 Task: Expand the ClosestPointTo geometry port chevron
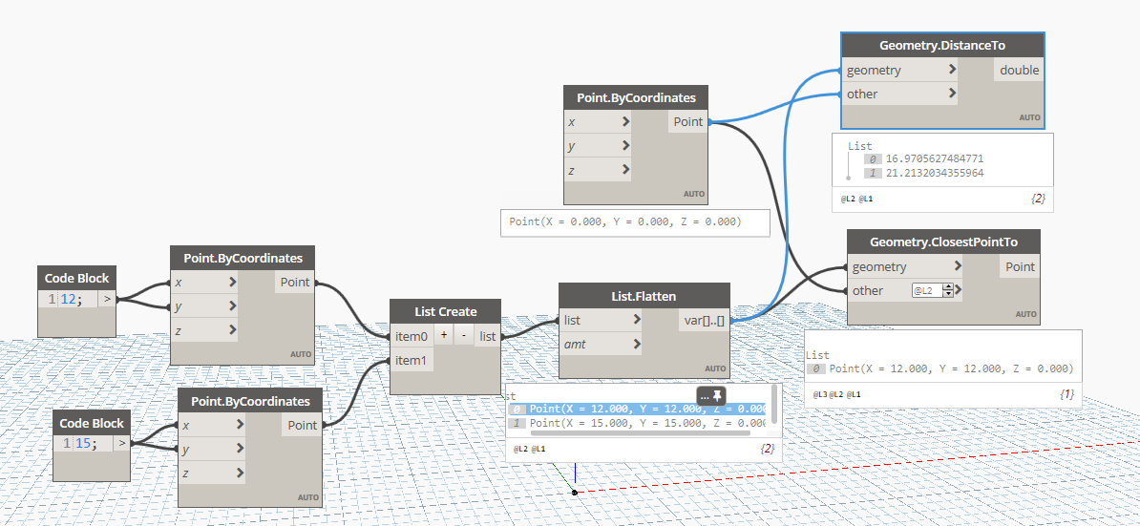click(958, 267)
